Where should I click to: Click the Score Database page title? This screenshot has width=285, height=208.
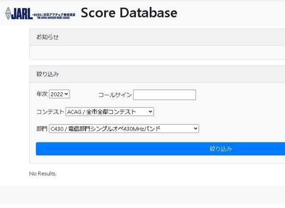[x=129, y=12]
